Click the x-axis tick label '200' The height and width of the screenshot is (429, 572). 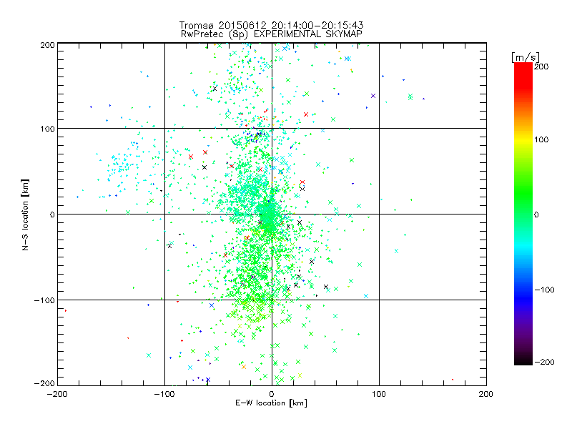pyautogui.click(x=486, y=394)
